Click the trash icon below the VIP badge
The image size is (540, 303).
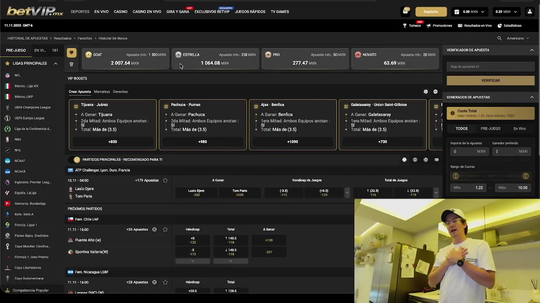pos(71,64)
